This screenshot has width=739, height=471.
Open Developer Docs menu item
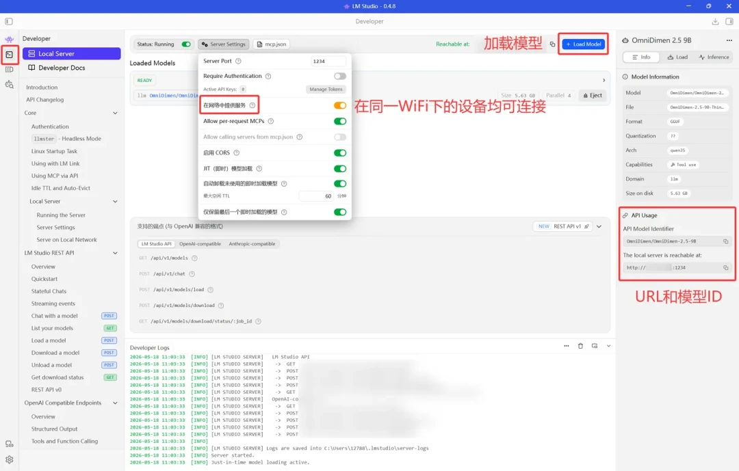72,68
